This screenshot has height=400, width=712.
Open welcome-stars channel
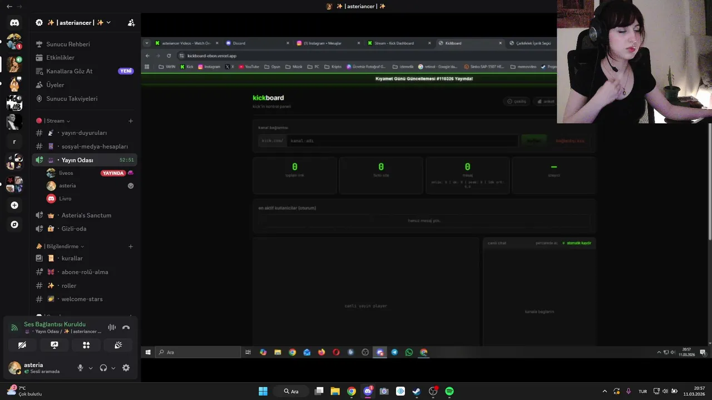tap(84, 299)
